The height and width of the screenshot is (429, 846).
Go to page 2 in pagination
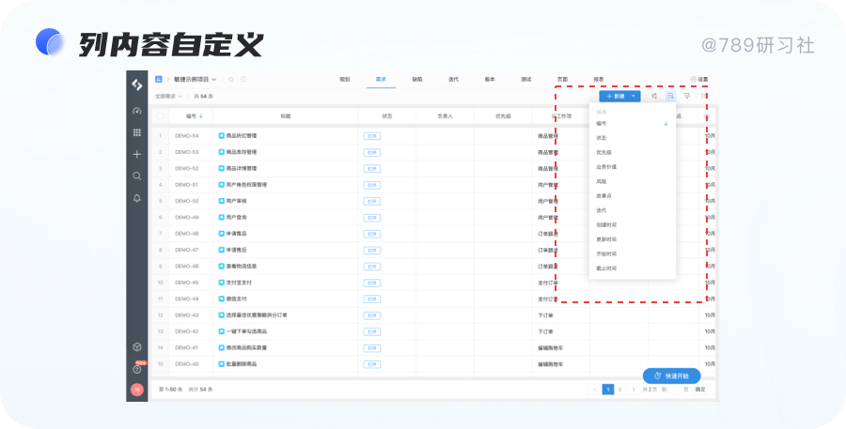620,390
